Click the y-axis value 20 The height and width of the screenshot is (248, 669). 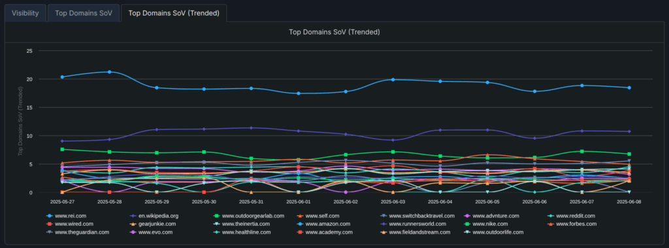(x=29, y=79)
